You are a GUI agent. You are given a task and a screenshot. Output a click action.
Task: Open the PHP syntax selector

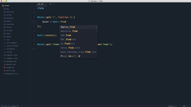(184, 106)
